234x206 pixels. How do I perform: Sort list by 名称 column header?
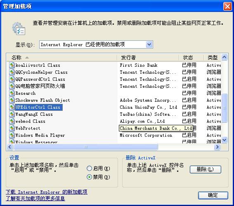(x=61, y=58)
